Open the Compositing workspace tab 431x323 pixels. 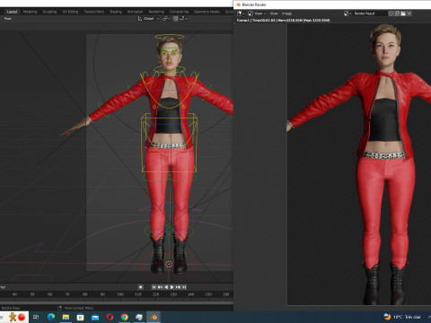point(179,12)
